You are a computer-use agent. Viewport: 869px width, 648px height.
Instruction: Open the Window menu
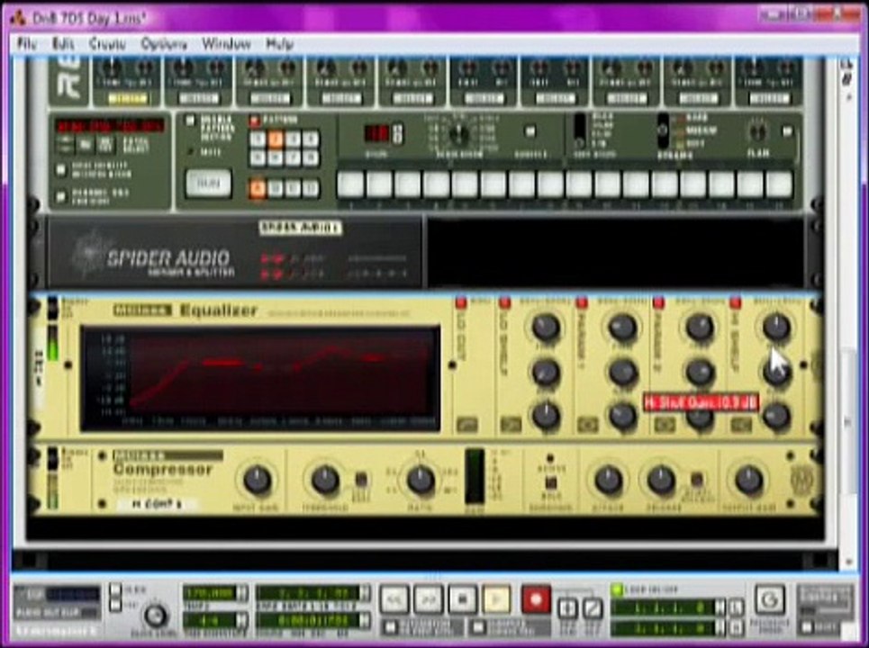[226, 43]
